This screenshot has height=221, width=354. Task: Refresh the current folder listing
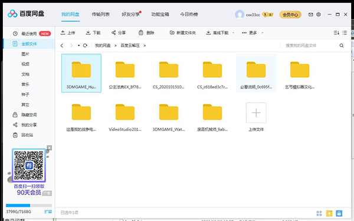coord(85,45)
